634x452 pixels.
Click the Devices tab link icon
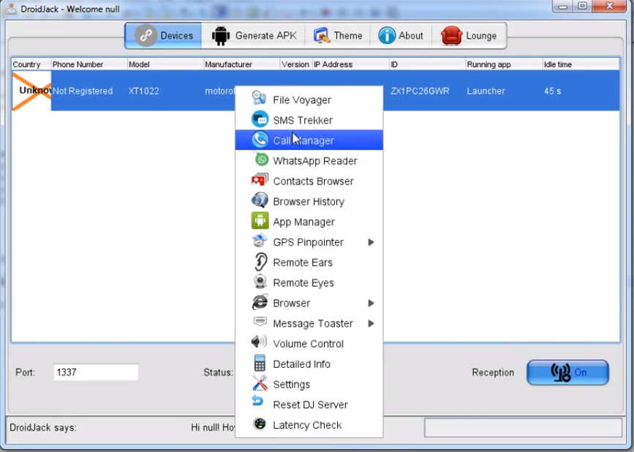coord(146,36)
